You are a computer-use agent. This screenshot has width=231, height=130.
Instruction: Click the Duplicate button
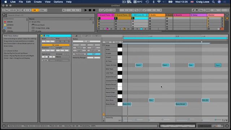(94, 51)
